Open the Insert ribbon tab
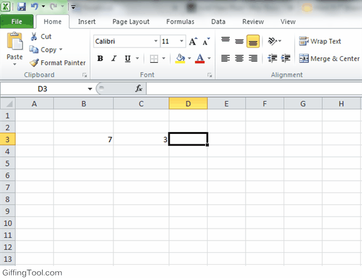 pyautogui.click(x=87, y=22)
